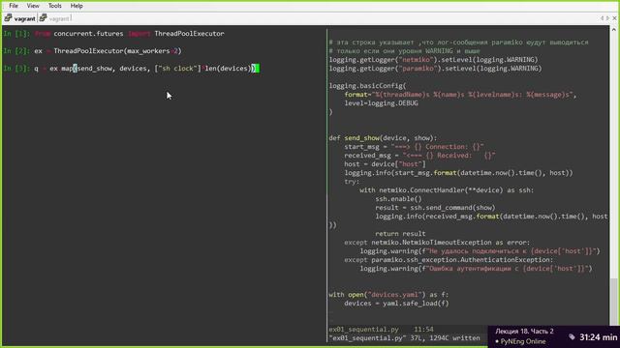The width and height of the screenshot is (620, 348).
Task: Click the 31:24 min duration label
Action: pos(599,337)
